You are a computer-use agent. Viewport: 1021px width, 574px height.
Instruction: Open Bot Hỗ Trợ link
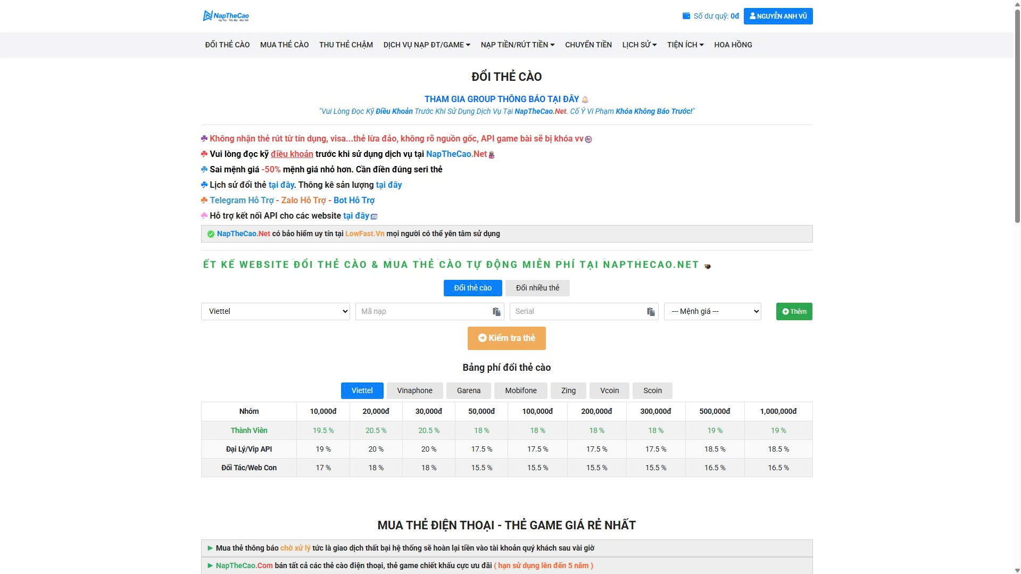pyautogui.click(x=354, y=201)
